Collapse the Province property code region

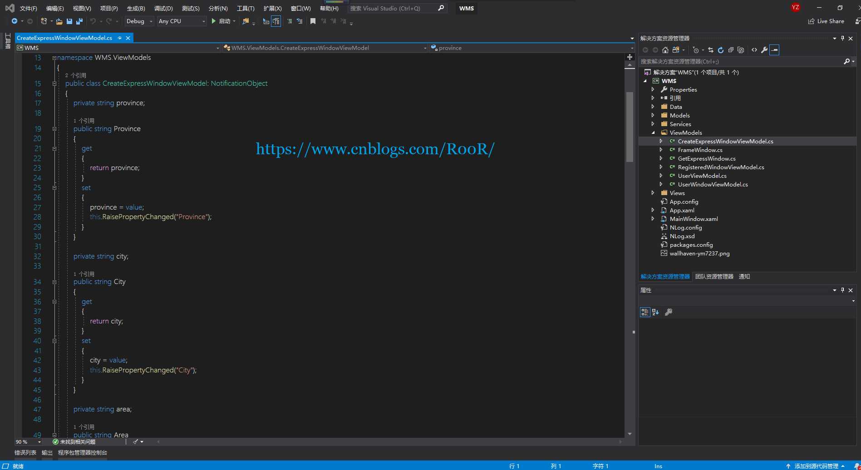[x=54, y=129]
